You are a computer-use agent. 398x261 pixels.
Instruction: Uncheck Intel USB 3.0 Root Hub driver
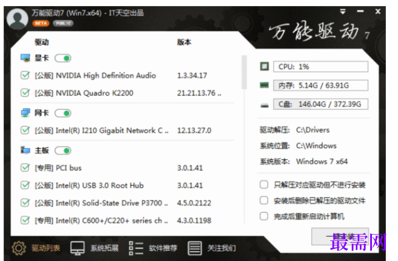[x=25, y=185]
